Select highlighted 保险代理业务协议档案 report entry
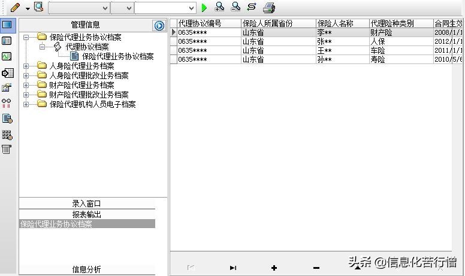 (x=87, y=224)
